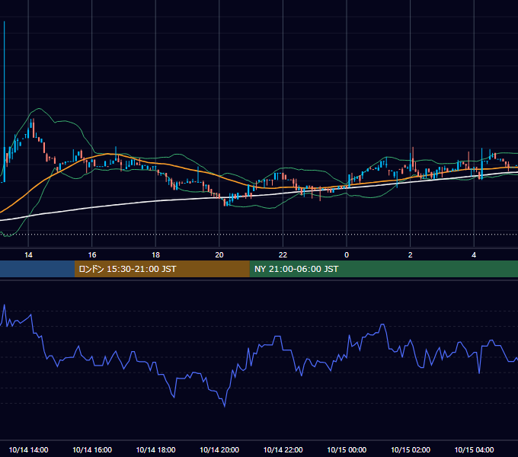This screenshot has width=518, height=457.
Task: Click the NY 21:00-06:00 JST session bar
Action: coord(383,269)
